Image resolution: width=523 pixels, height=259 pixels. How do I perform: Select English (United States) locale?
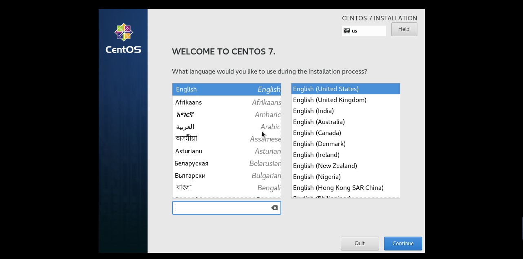click(x=345, y=89)
